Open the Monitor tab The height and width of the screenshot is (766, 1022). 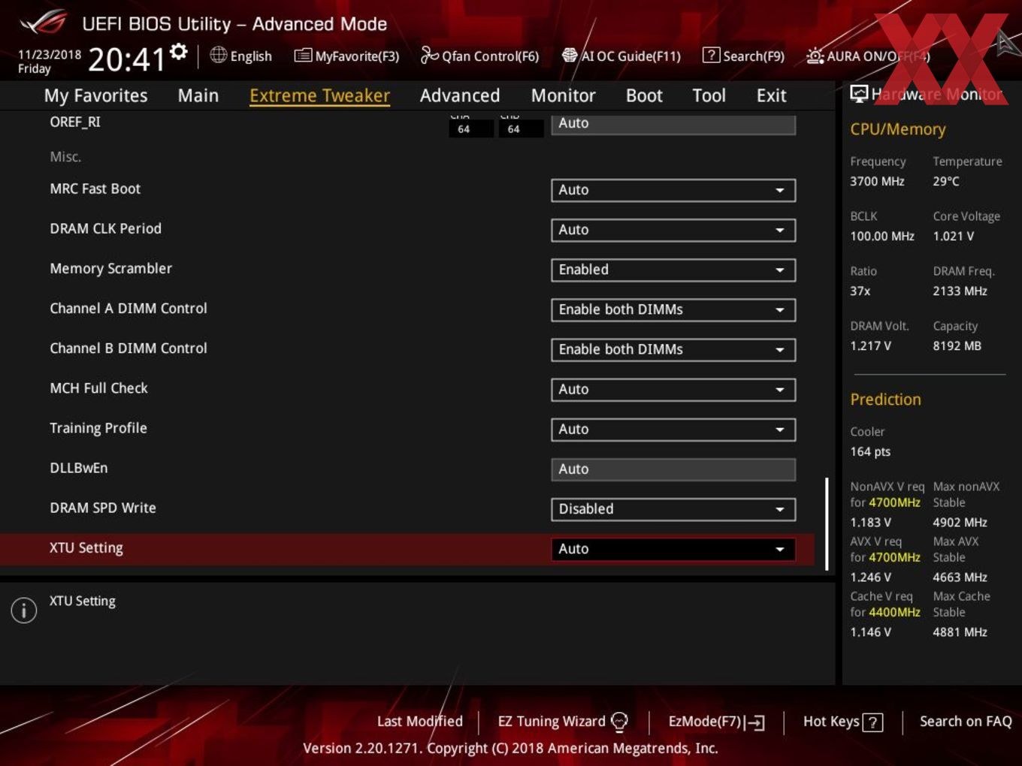[563, 95]
